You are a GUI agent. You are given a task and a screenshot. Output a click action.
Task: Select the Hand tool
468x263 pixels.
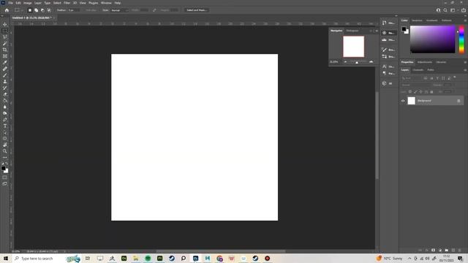click(x=5, y=145)
